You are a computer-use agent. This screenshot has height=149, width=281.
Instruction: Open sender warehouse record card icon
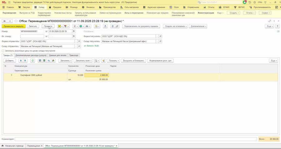[x=79, y=46]
